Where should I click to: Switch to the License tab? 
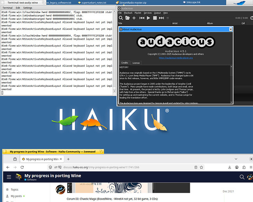point(136,63)
